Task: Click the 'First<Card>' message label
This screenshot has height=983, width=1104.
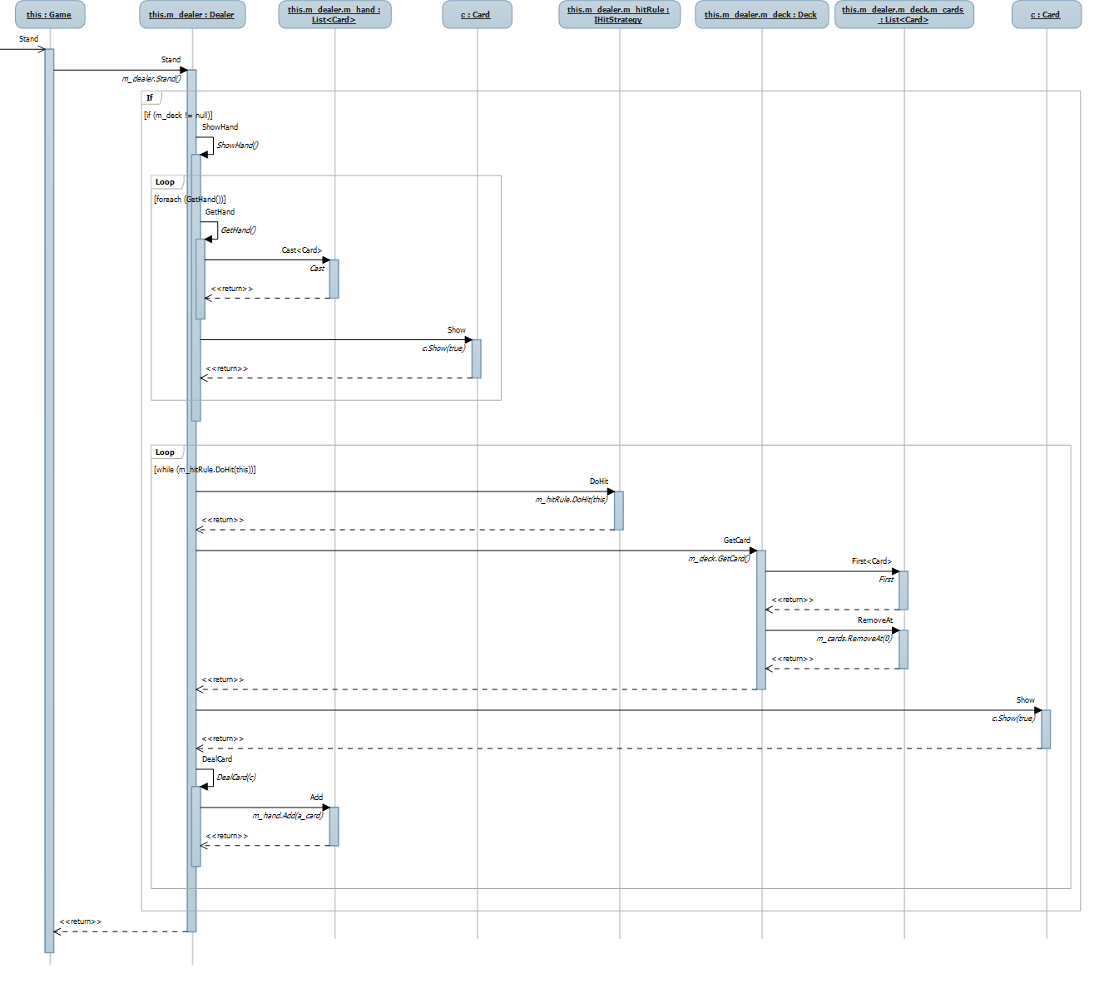Action: pyautogui.click(x=872, y=561)
